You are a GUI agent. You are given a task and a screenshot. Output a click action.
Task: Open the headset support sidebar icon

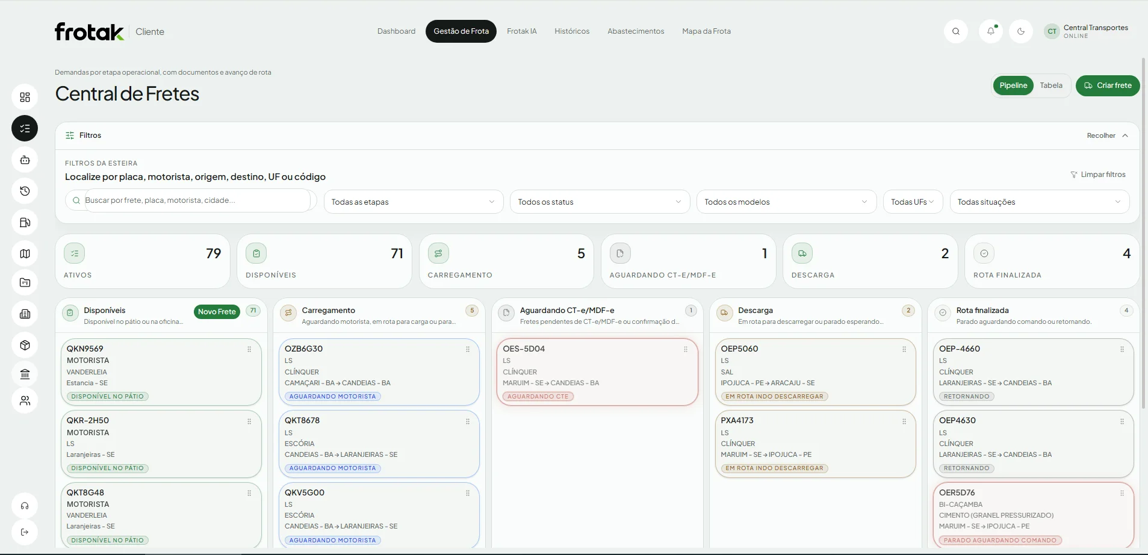pyautogui.click(x=25, y=506)
